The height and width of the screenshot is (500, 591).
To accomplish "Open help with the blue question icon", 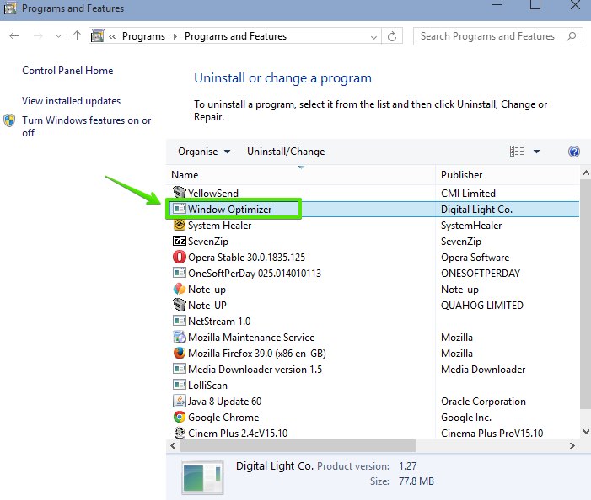I will pyautogui.click(x=574, y=152).
